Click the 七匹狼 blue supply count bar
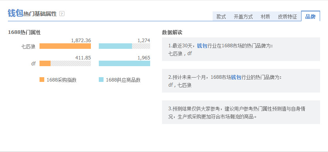The image size is (328, 152). point(115,46)
